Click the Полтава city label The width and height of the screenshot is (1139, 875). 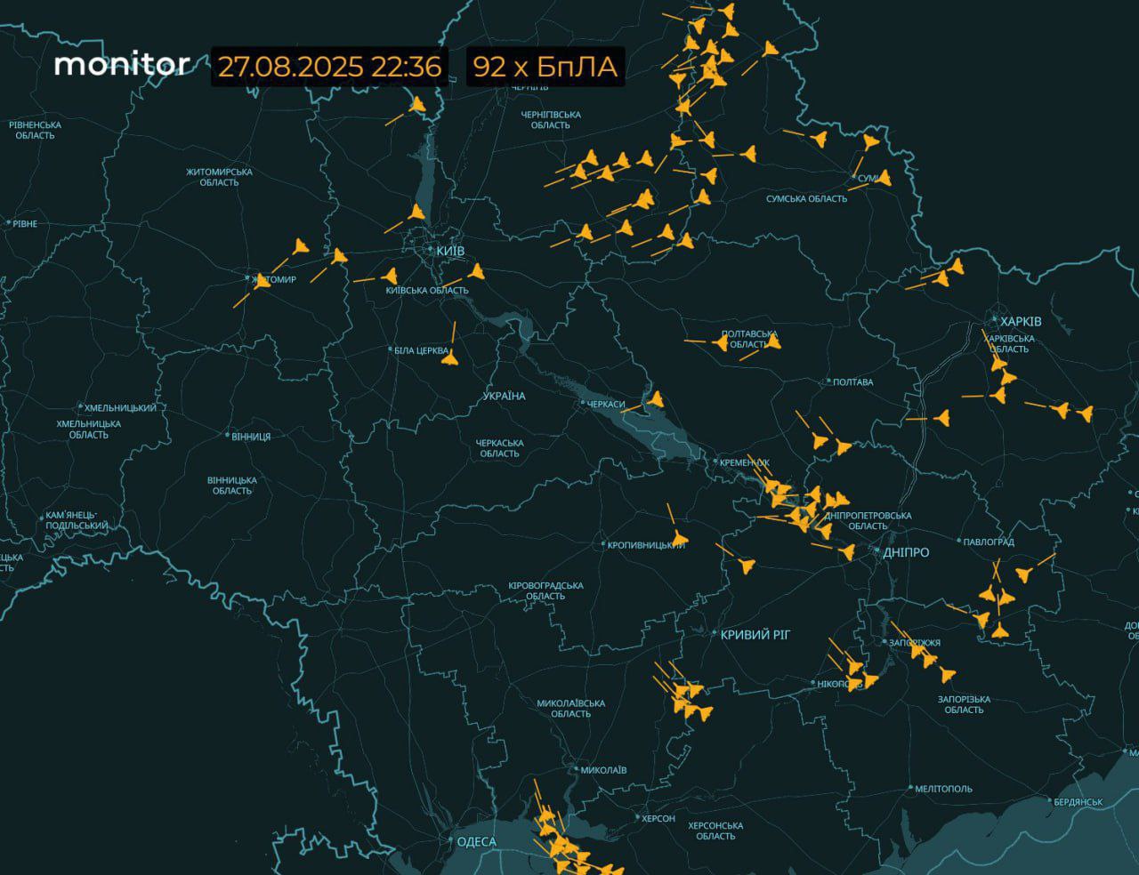[852, 382]
